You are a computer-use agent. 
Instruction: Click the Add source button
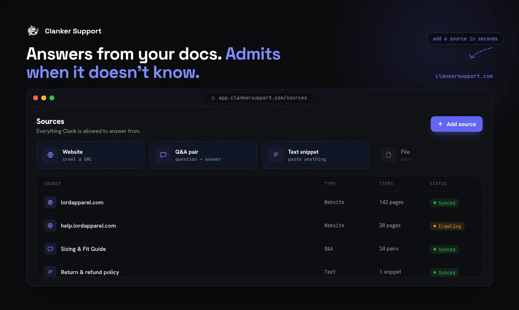point(456,124)
